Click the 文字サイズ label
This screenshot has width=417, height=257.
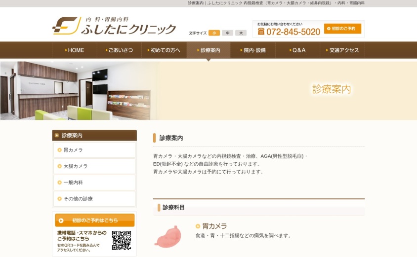click(x=198, y=33)
